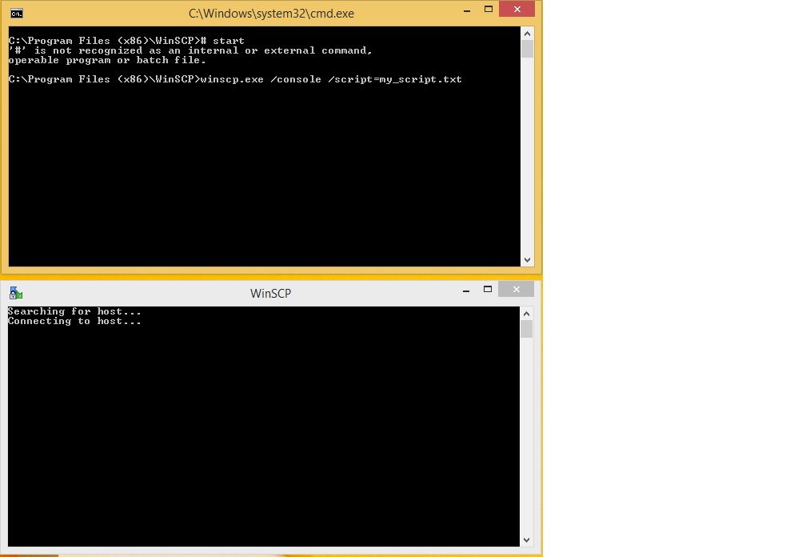Activate the WinSCP window title bar
This screenshot has height=557, width=806.
(x=271, y=293)
